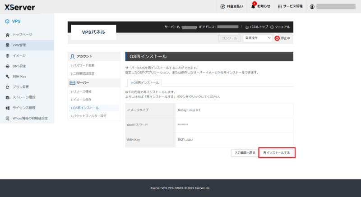Click the globe icon beside DNS設定
This screenshot has width=361, height=197.
click(8, 66)
